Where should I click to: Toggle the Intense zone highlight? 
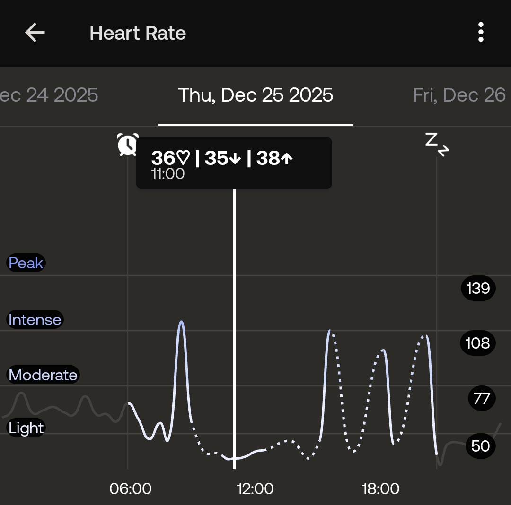coord(35,320)
